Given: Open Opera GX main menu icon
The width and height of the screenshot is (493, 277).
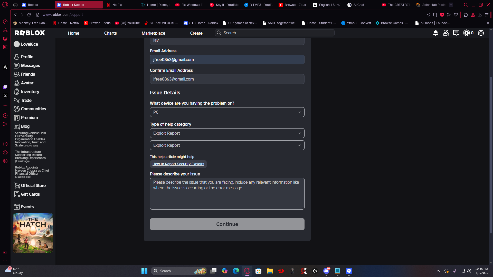Looking at the screenshot, I should [5, 5].
